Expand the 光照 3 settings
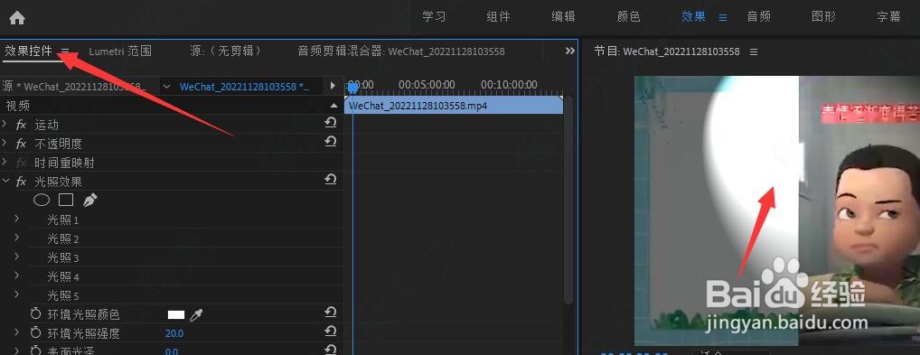920x355 pixels. [x=16, y=257]
